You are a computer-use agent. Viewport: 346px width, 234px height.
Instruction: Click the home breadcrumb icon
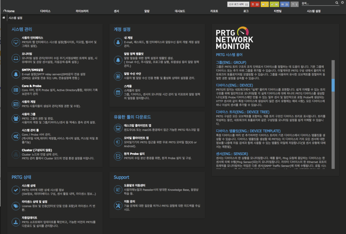[4, 18]
